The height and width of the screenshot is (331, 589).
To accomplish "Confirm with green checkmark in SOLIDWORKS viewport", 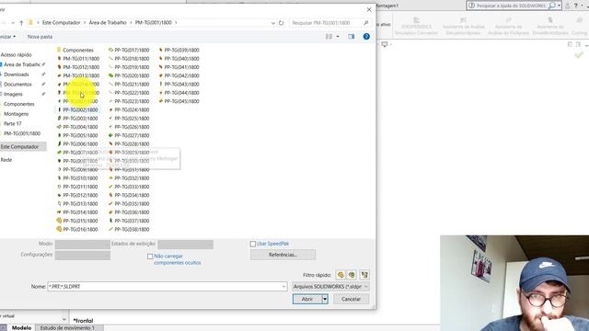I will pos(579,55).
